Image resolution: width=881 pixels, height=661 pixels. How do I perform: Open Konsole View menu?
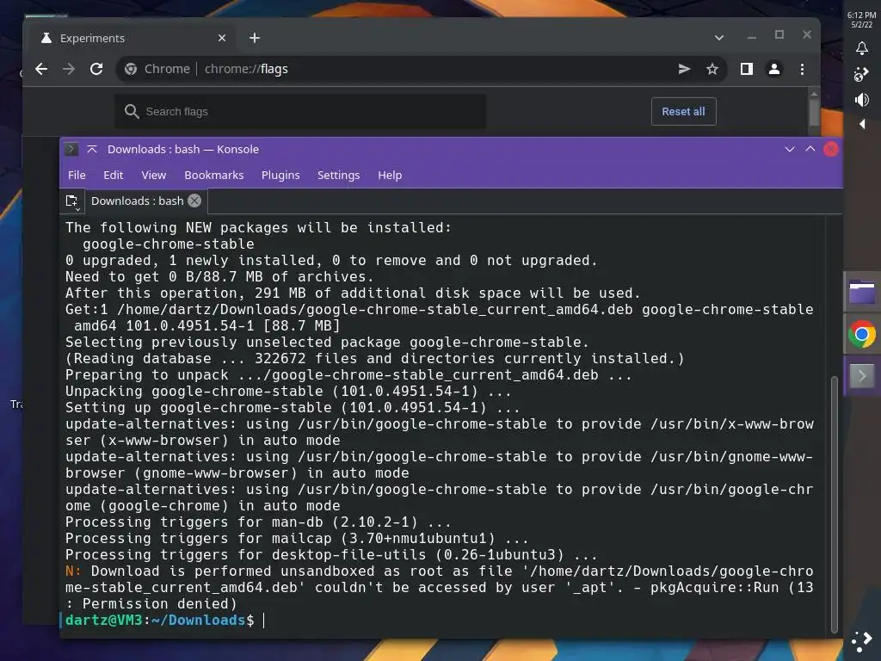pos(154,175)
